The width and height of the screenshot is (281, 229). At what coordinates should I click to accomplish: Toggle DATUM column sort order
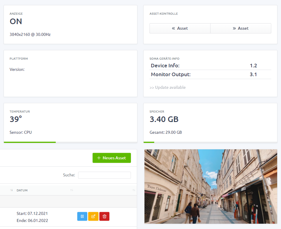click(22, 190)
